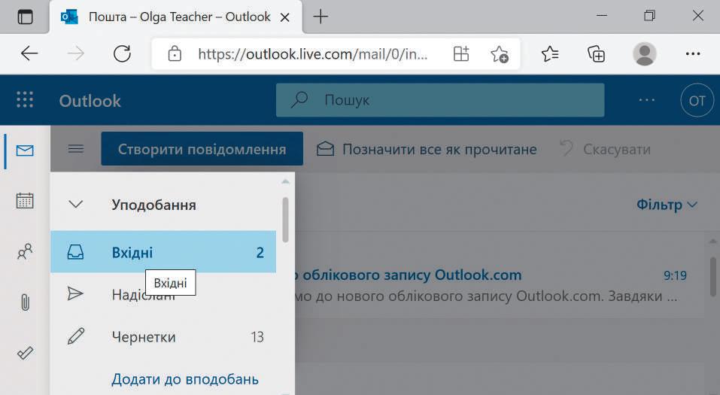Screen dimensions: 720x395
Task: Click the app available install icon in address bar
Action: click(x=461, y=53)
